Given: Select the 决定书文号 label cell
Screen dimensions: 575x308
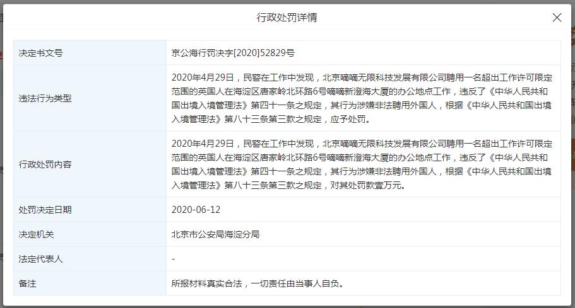Looking at the screenshot, I should (41, 54).
